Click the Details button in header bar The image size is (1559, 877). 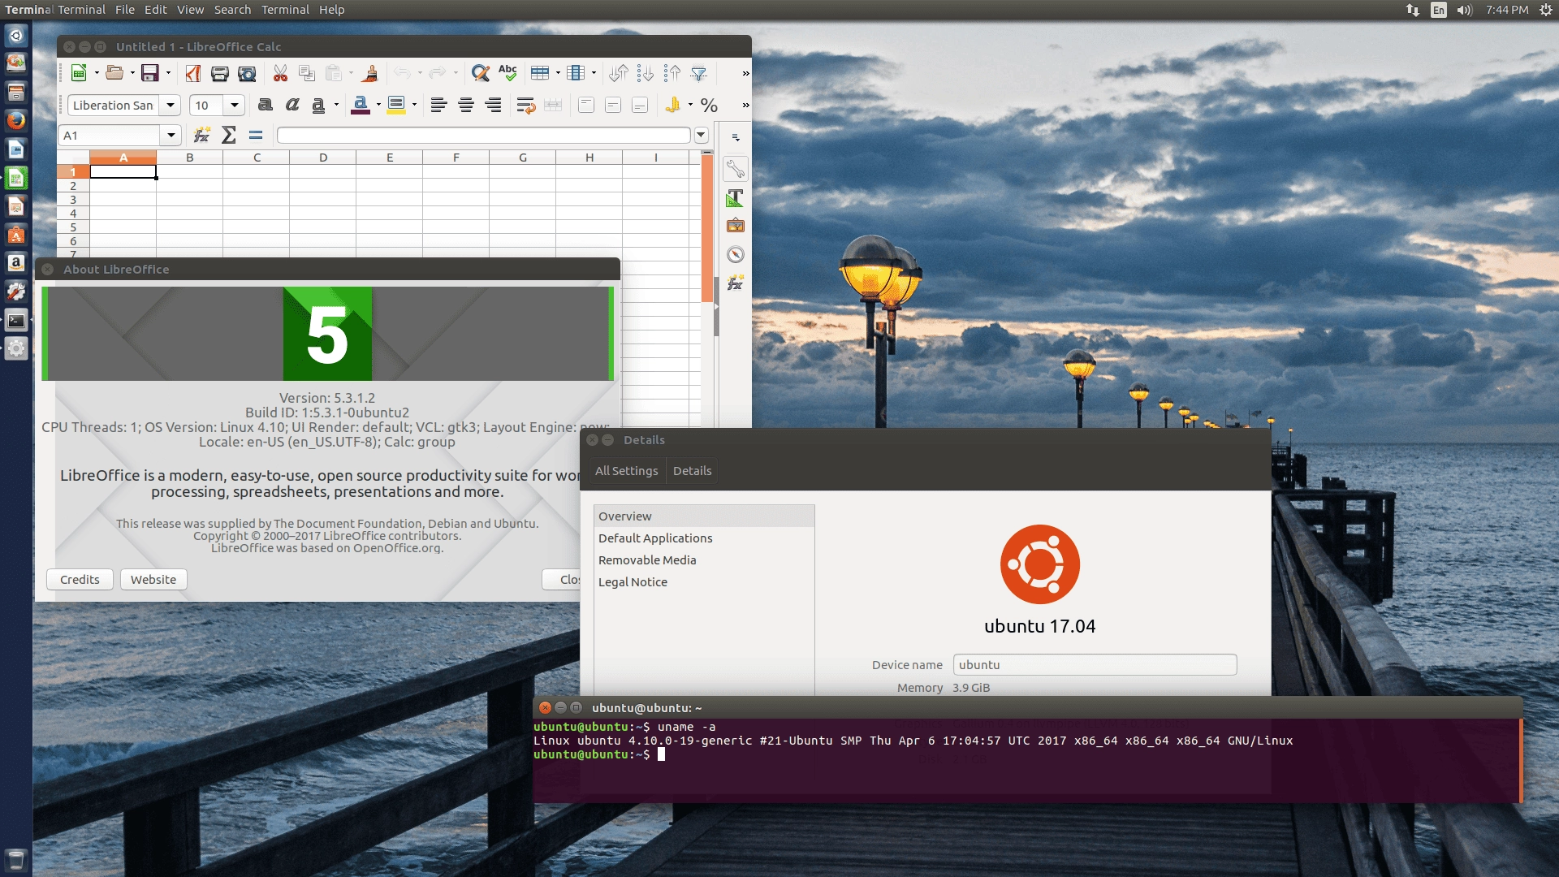tap(692, 471)
